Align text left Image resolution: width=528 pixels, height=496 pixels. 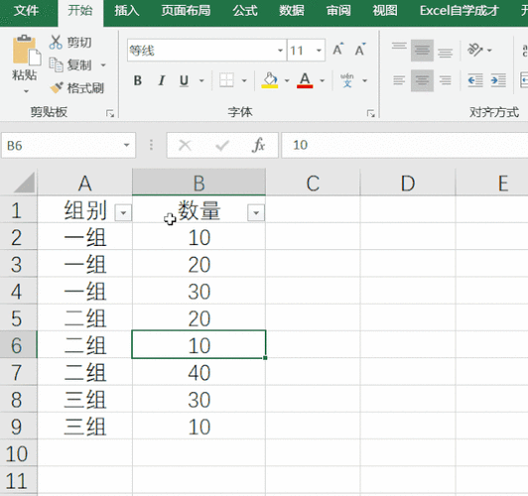tap(399, 80)
